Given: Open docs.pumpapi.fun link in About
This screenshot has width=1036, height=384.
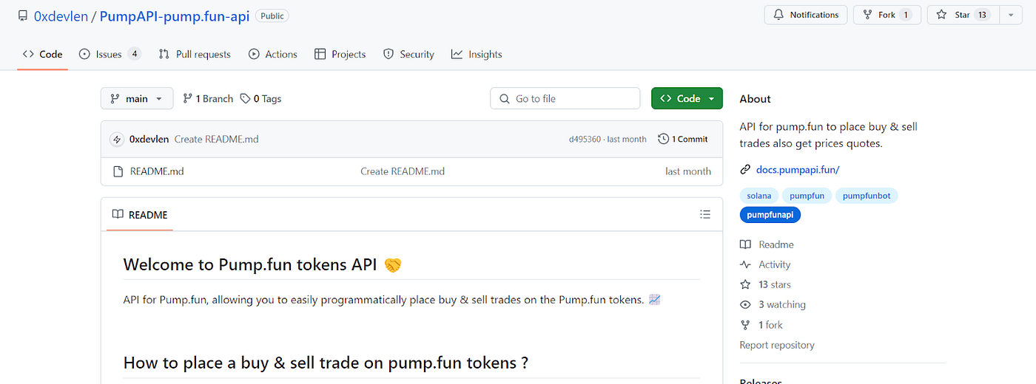Looking at the screenshot, I should coord(798,169).
